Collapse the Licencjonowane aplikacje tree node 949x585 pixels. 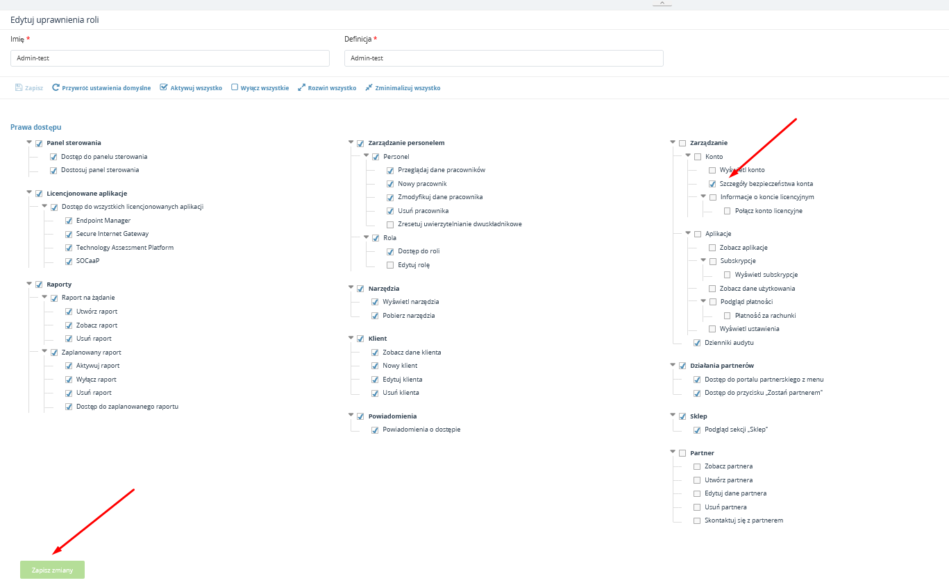coord(29,193)
